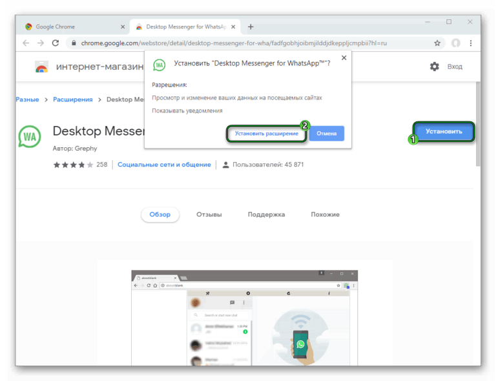Switch to the Отзывы tab

[x=209, y=214]
